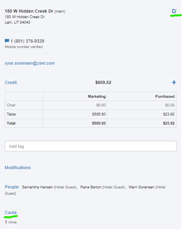Click the Marketing column header
Image resolution: width=182 pixels, height=229 pixels.
coord(97,97)
